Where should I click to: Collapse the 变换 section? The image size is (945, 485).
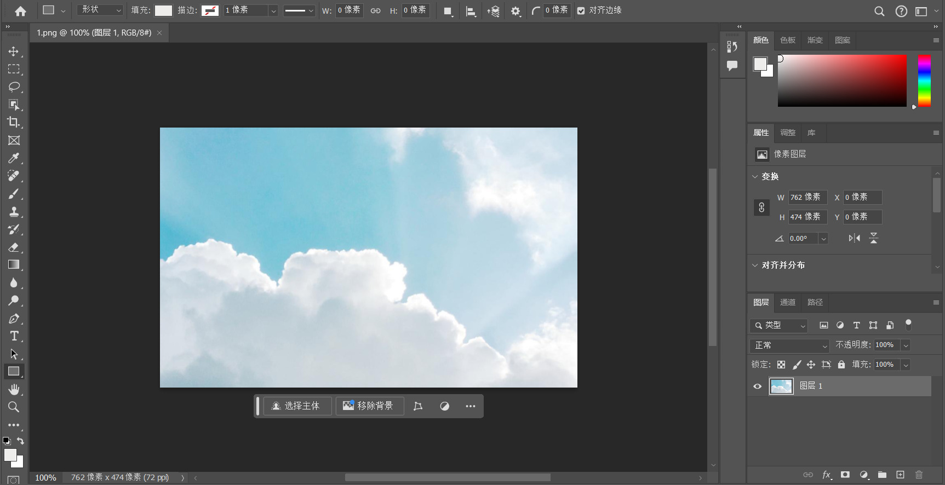(755, 177)
